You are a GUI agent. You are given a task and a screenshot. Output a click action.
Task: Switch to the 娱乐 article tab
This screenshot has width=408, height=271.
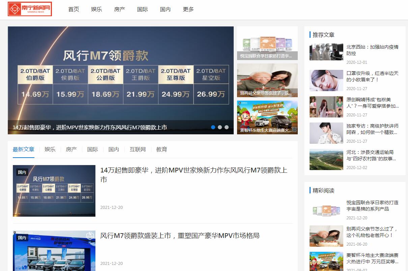[x=50, y=149]
